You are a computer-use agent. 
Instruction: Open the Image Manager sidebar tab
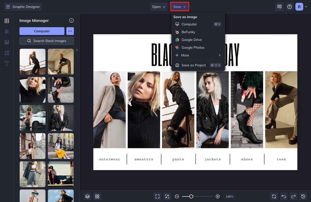click(7, 21)
